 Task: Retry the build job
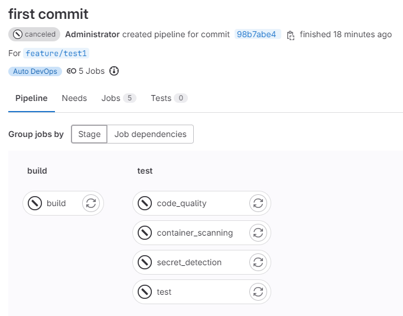(x=90, y=203)
